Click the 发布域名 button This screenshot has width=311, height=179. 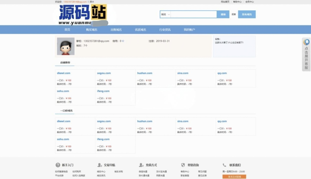coord(246,14)
